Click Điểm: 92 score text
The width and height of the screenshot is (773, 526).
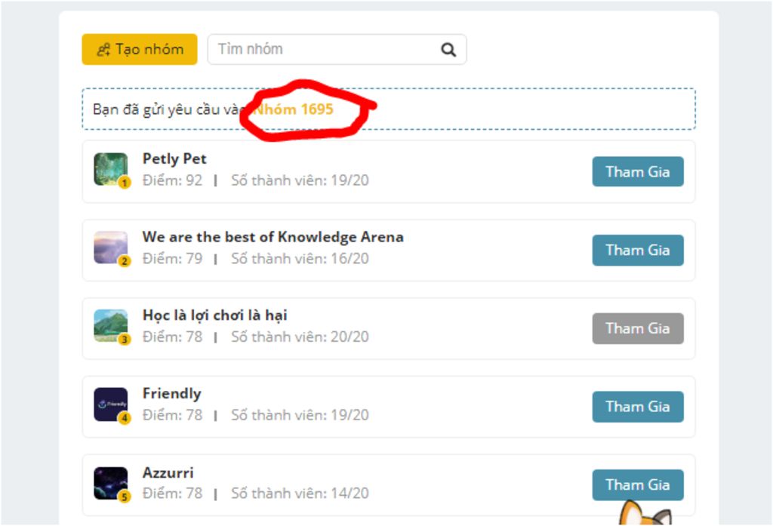[173, 180]
